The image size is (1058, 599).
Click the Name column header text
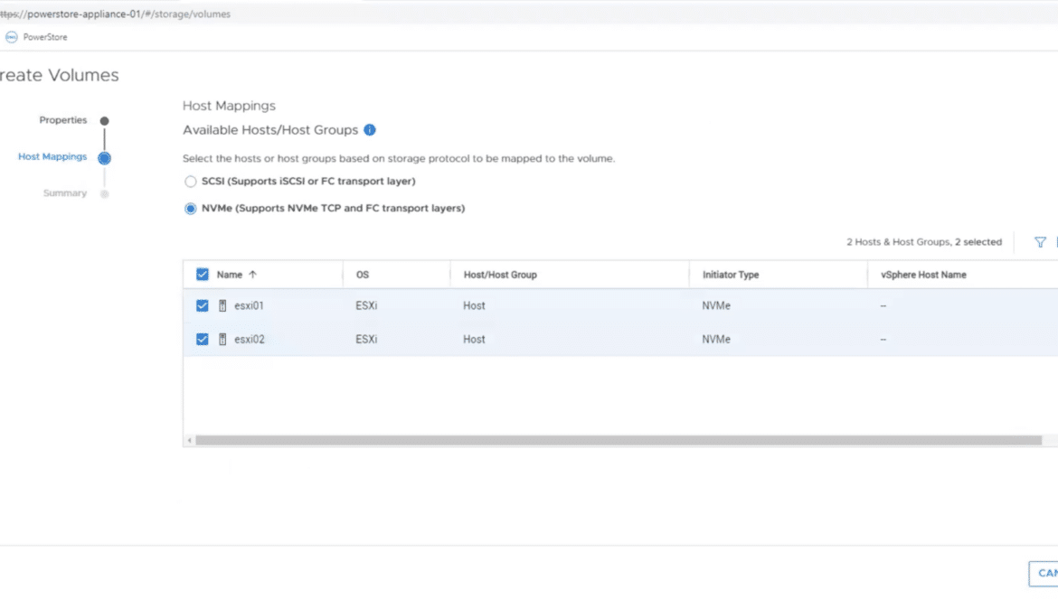(x=230, y=275)
